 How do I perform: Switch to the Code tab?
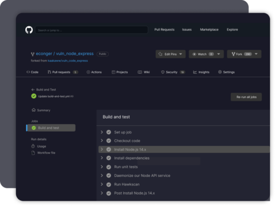(33, 72)
